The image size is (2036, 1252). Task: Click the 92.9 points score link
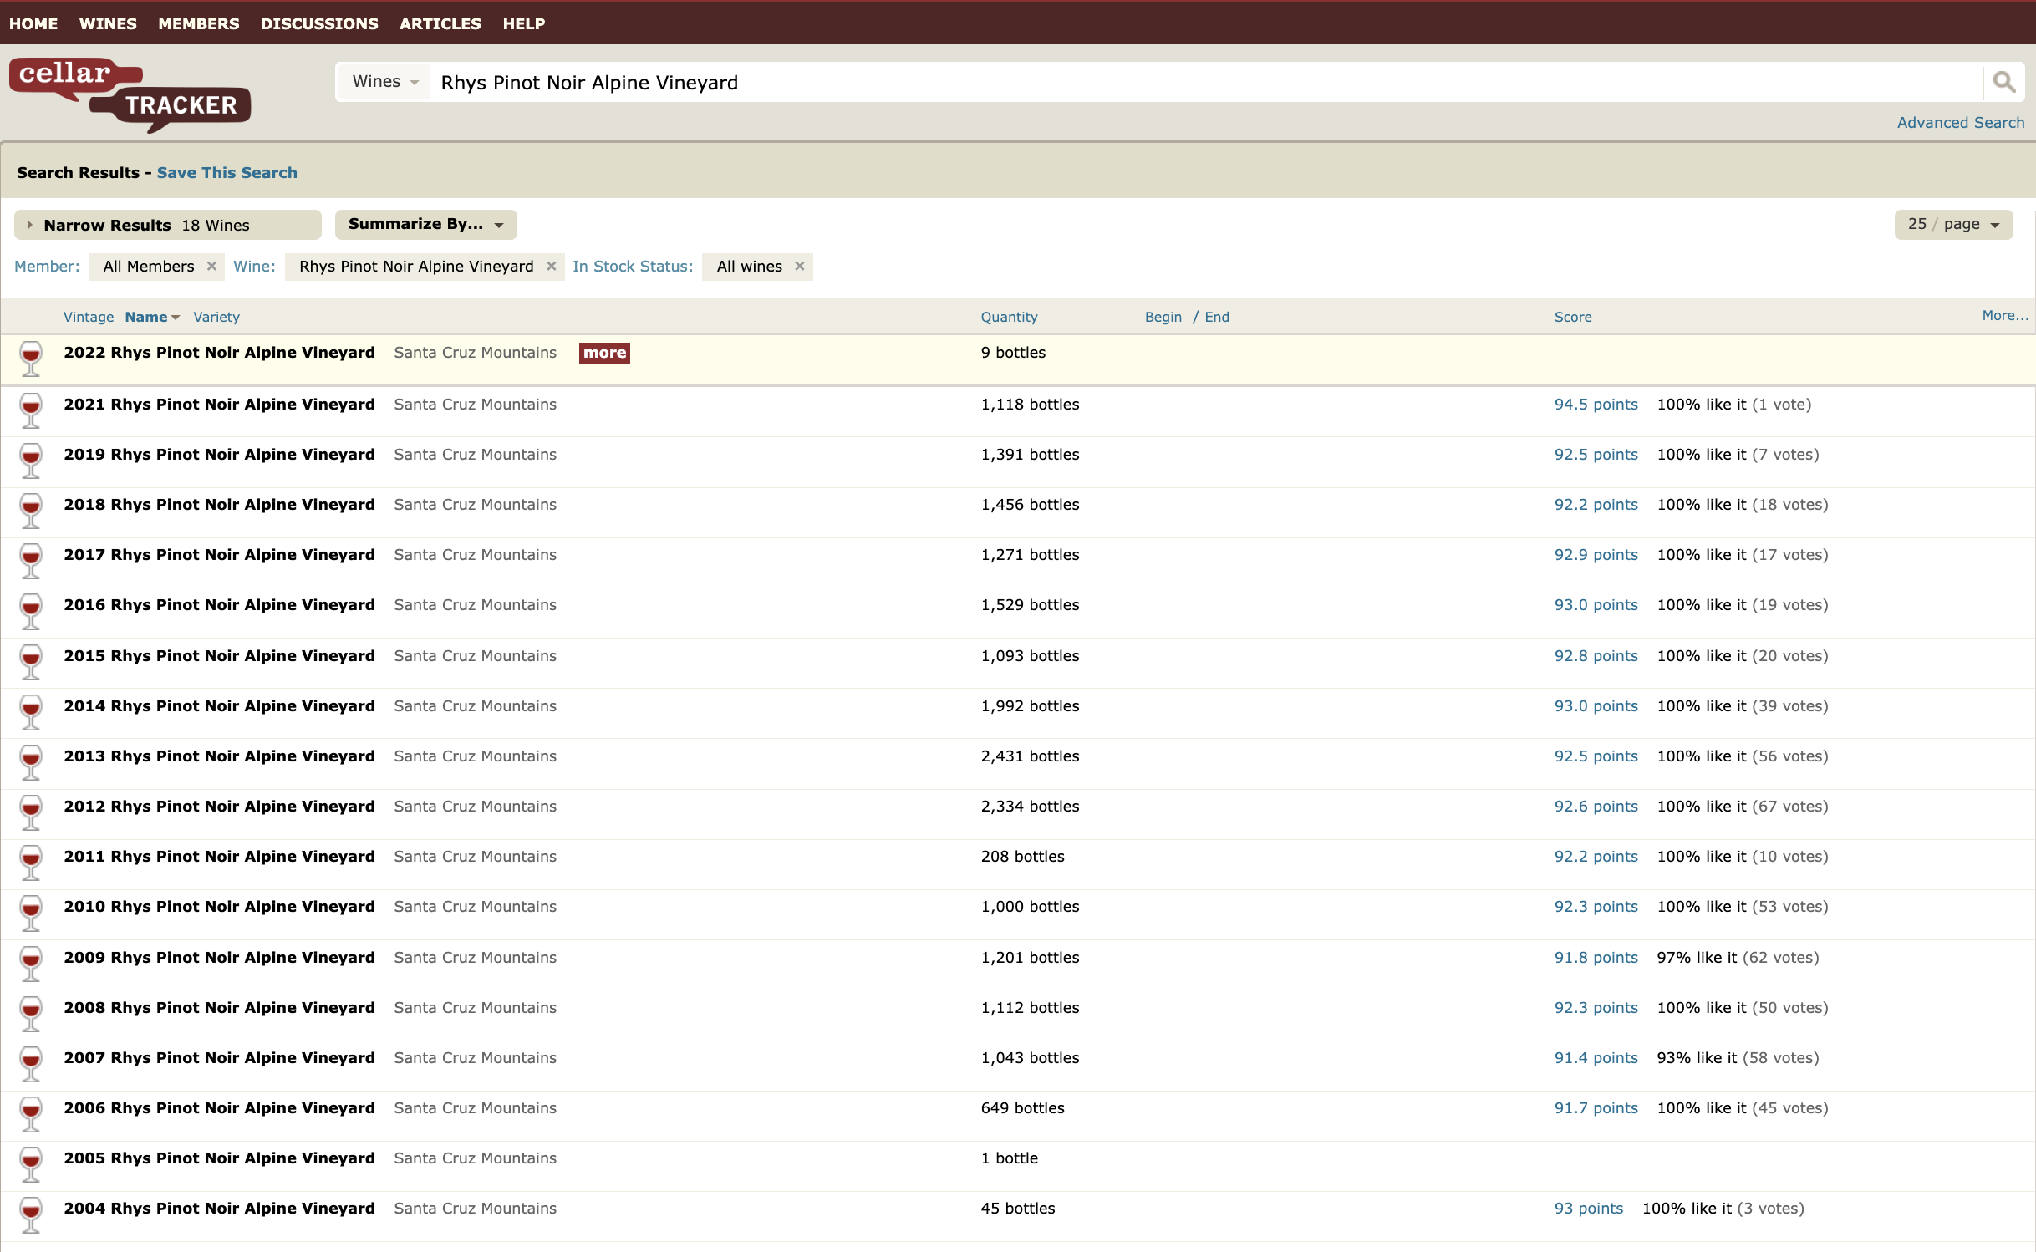pos(1596,555)
